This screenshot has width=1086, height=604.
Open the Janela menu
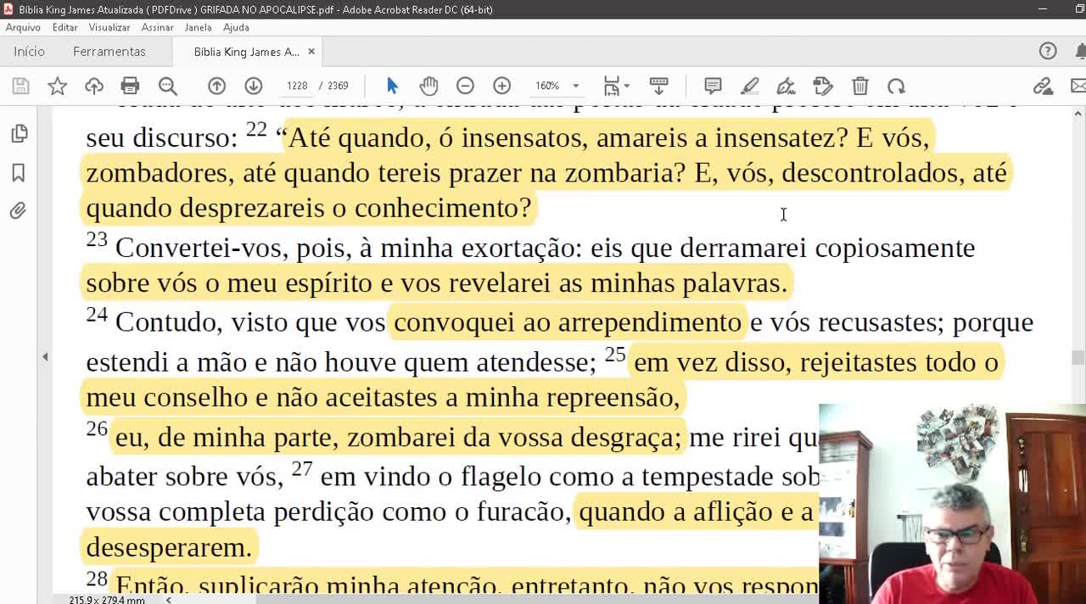[198, 27]
